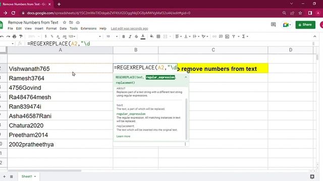Open the Insert menu

click(39, 29)
